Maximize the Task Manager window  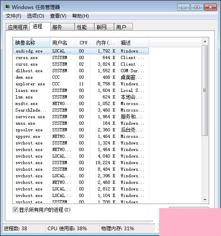click(x=197, y=7)
